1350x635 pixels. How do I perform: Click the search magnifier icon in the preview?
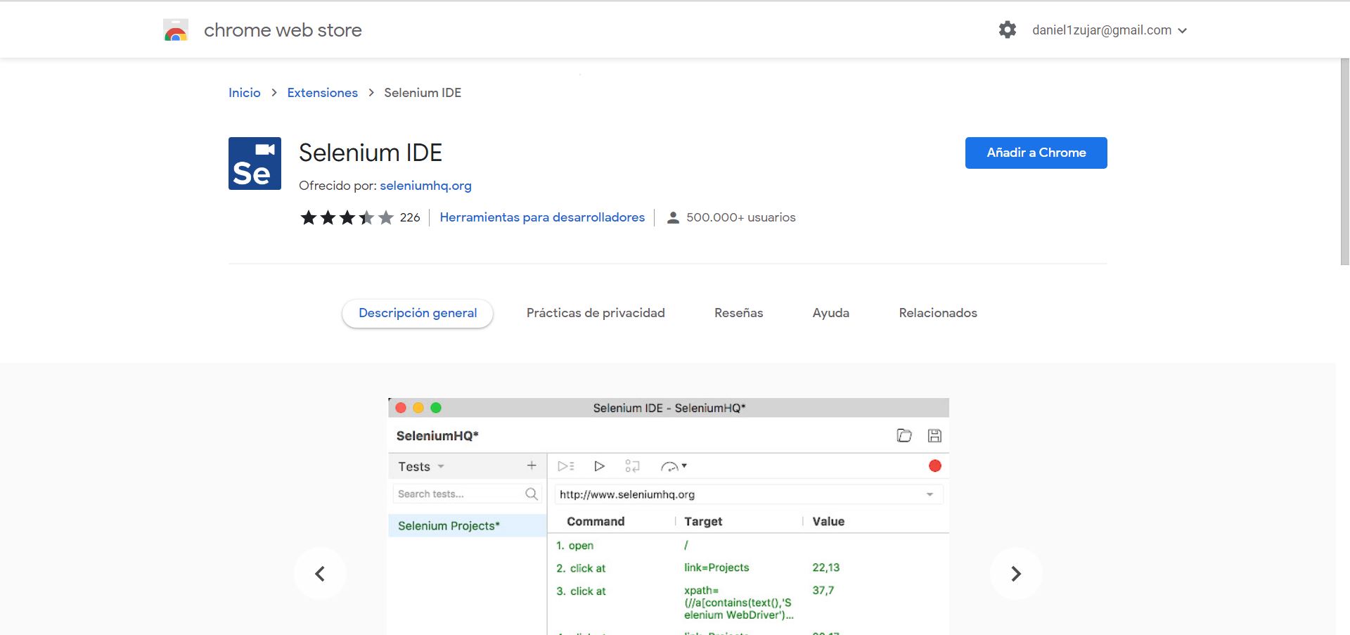pos(532,494)
